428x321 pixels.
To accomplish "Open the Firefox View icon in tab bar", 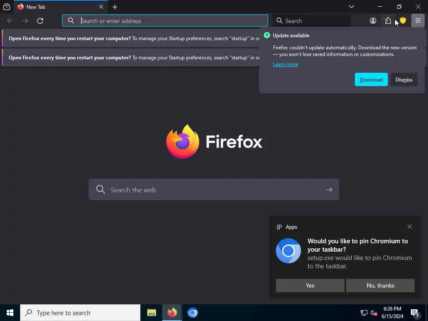I will 7,7.
